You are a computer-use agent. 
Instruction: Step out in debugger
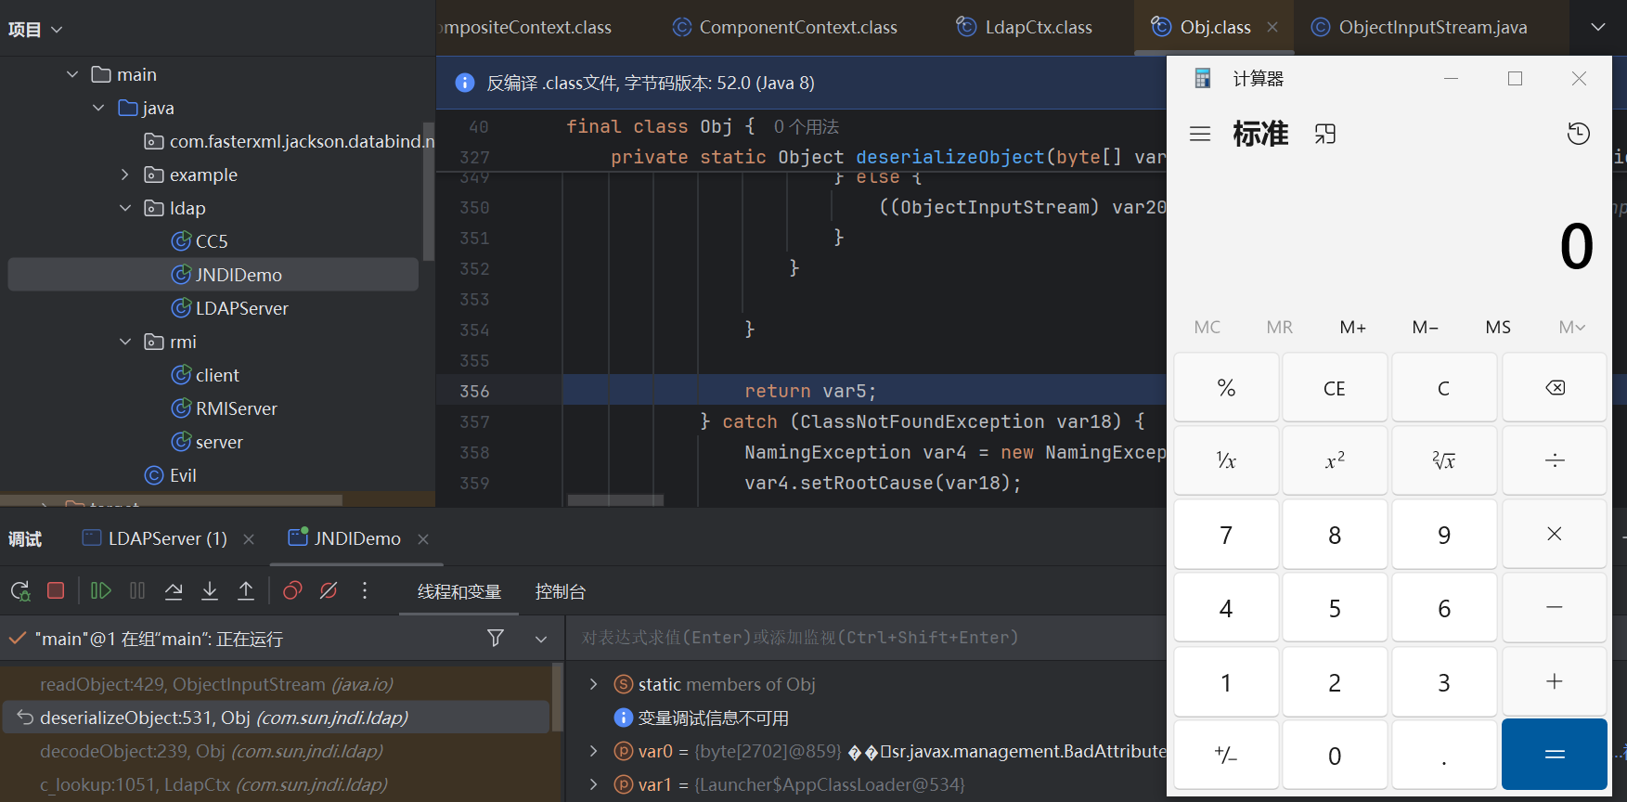click(x=246, y=590)
